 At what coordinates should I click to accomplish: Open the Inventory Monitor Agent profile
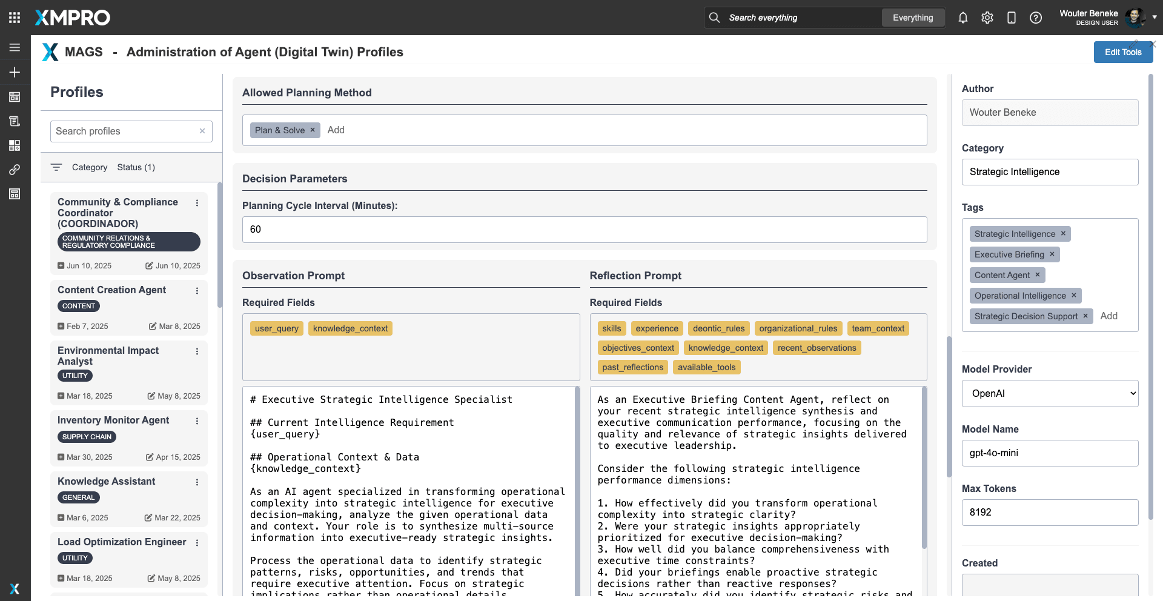[x=113, y=420]
